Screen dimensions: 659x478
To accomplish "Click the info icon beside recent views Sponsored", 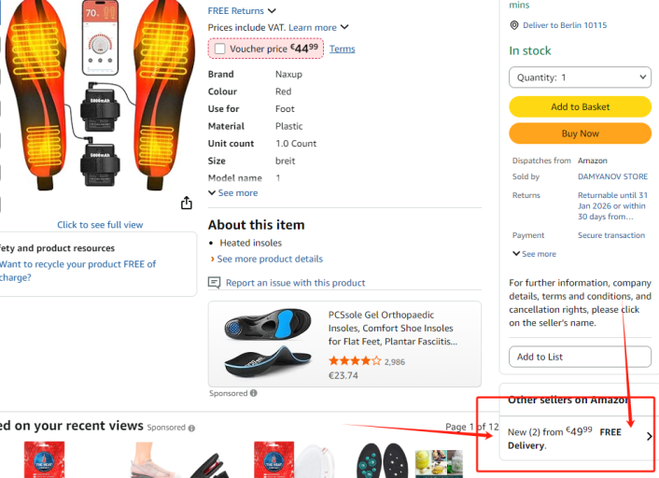I will [191, 429].
